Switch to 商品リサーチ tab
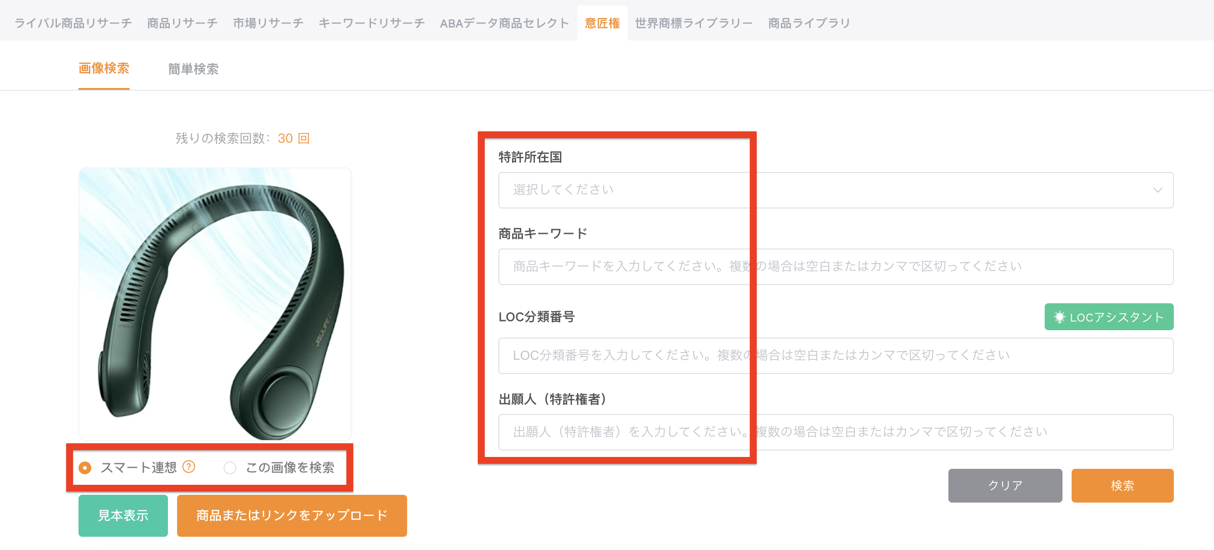Screen dimensions: 1214x550 coord(183,23)
